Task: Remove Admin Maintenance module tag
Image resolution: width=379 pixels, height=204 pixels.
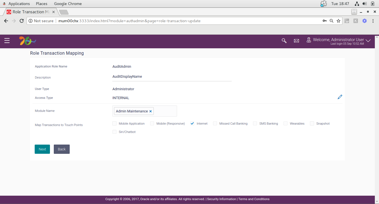Action: [151, 111]
